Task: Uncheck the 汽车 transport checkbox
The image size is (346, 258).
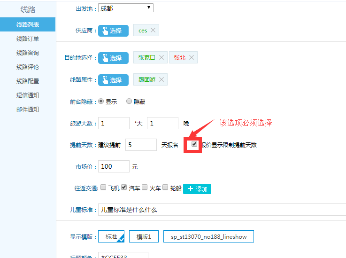Action: coord(124,187)
